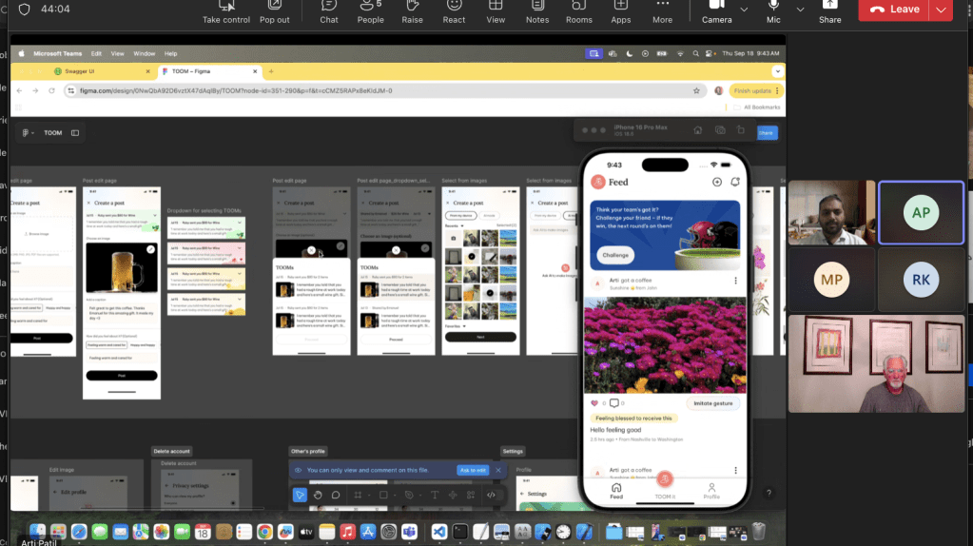Open the View layout menu

pyautogui.click(x=496, y=10)
